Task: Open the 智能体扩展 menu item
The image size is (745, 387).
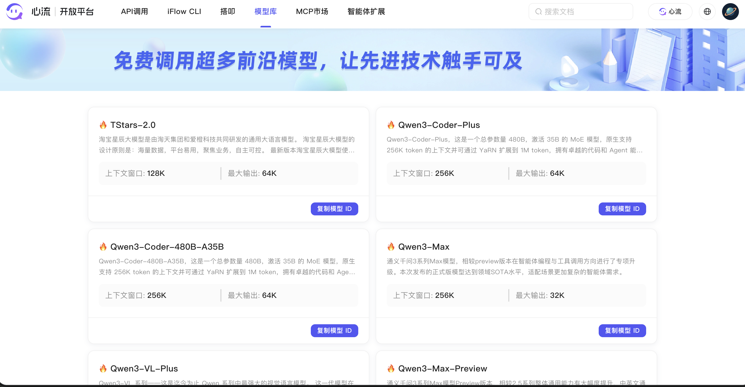Action: point(366,12)
